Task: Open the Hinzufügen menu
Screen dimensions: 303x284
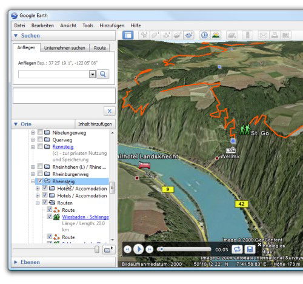Action: 112,25
